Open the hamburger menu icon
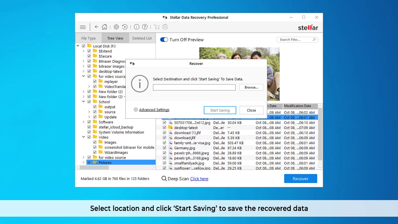Viewport: 398px width, 224px height. 83,27
